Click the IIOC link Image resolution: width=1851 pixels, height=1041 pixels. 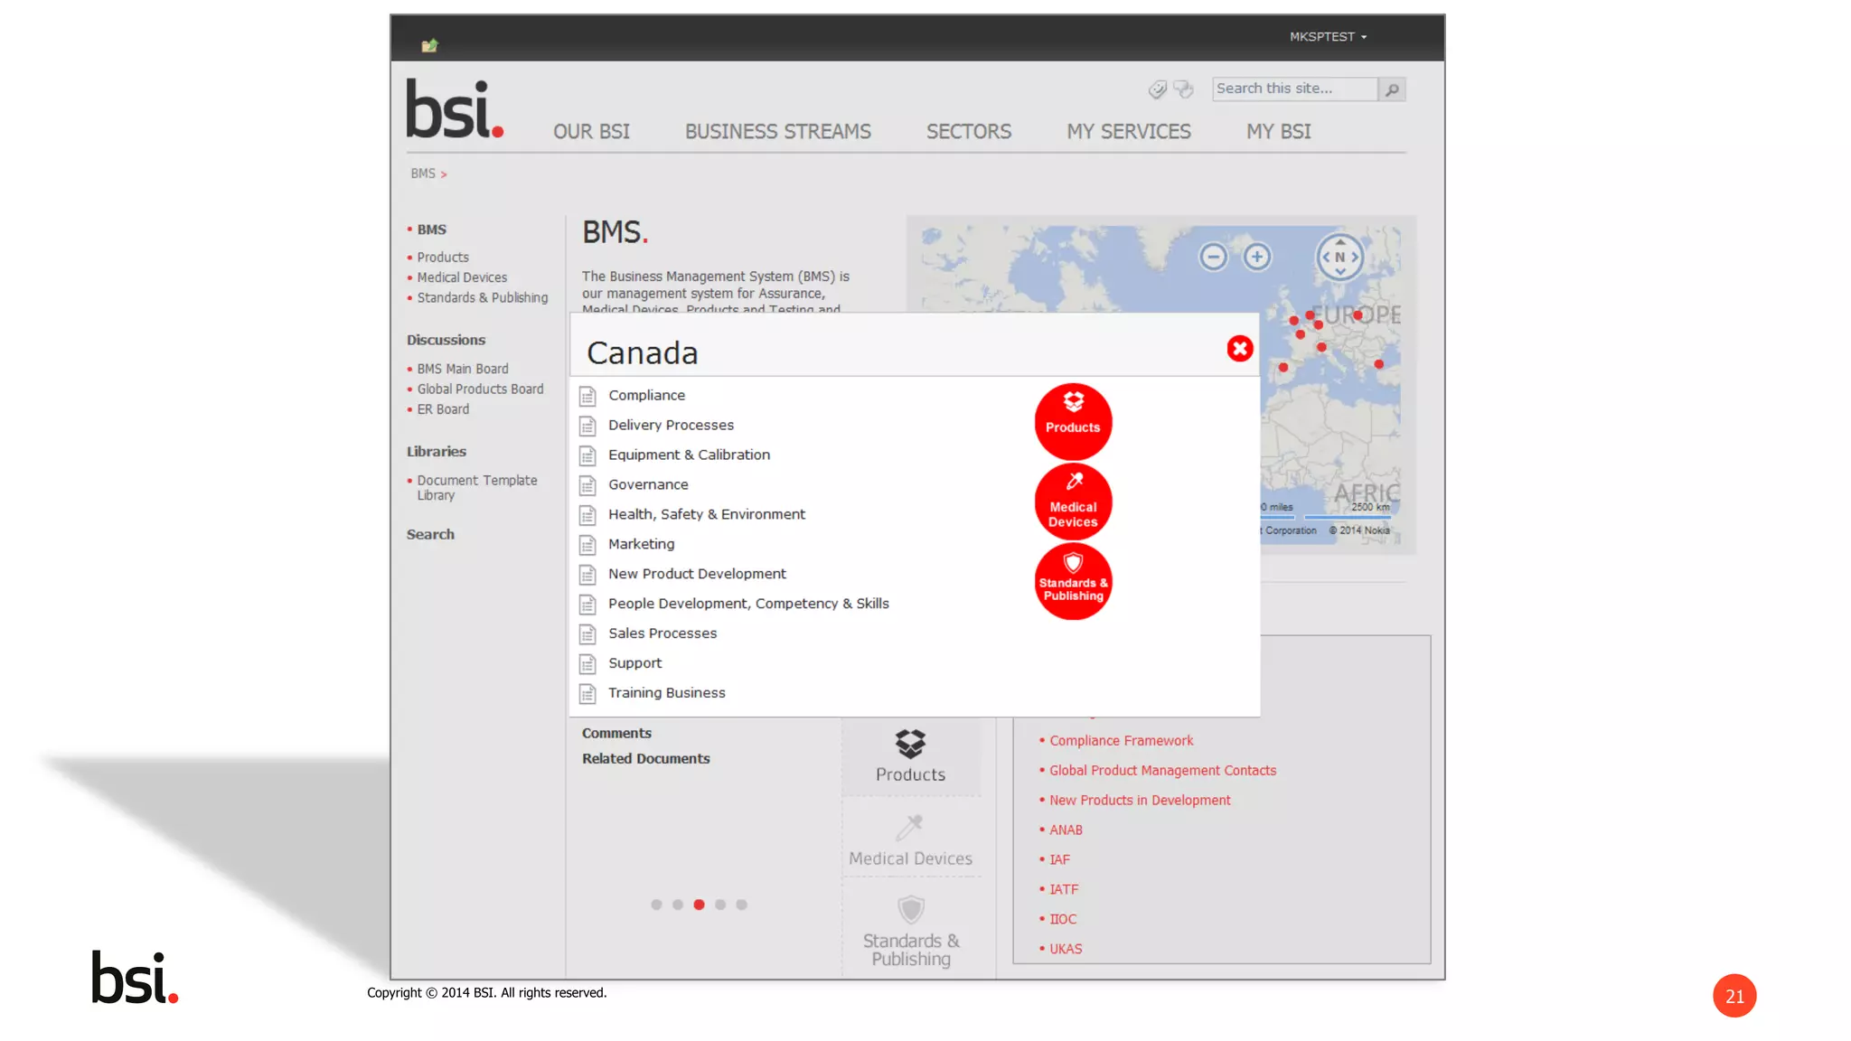1063,919
